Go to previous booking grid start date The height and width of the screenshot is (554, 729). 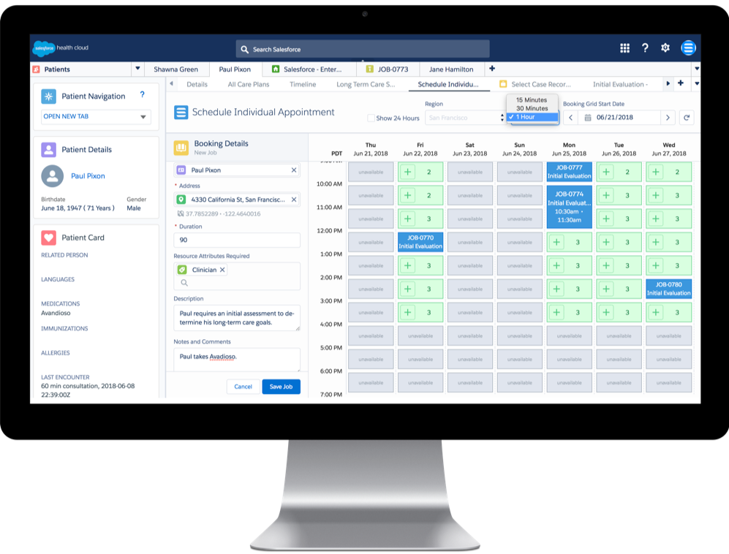[x=570, y=118]
